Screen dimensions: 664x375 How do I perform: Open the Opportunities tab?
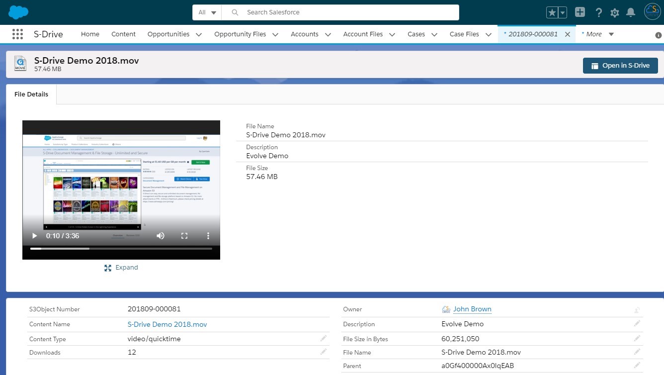point(168,34)
